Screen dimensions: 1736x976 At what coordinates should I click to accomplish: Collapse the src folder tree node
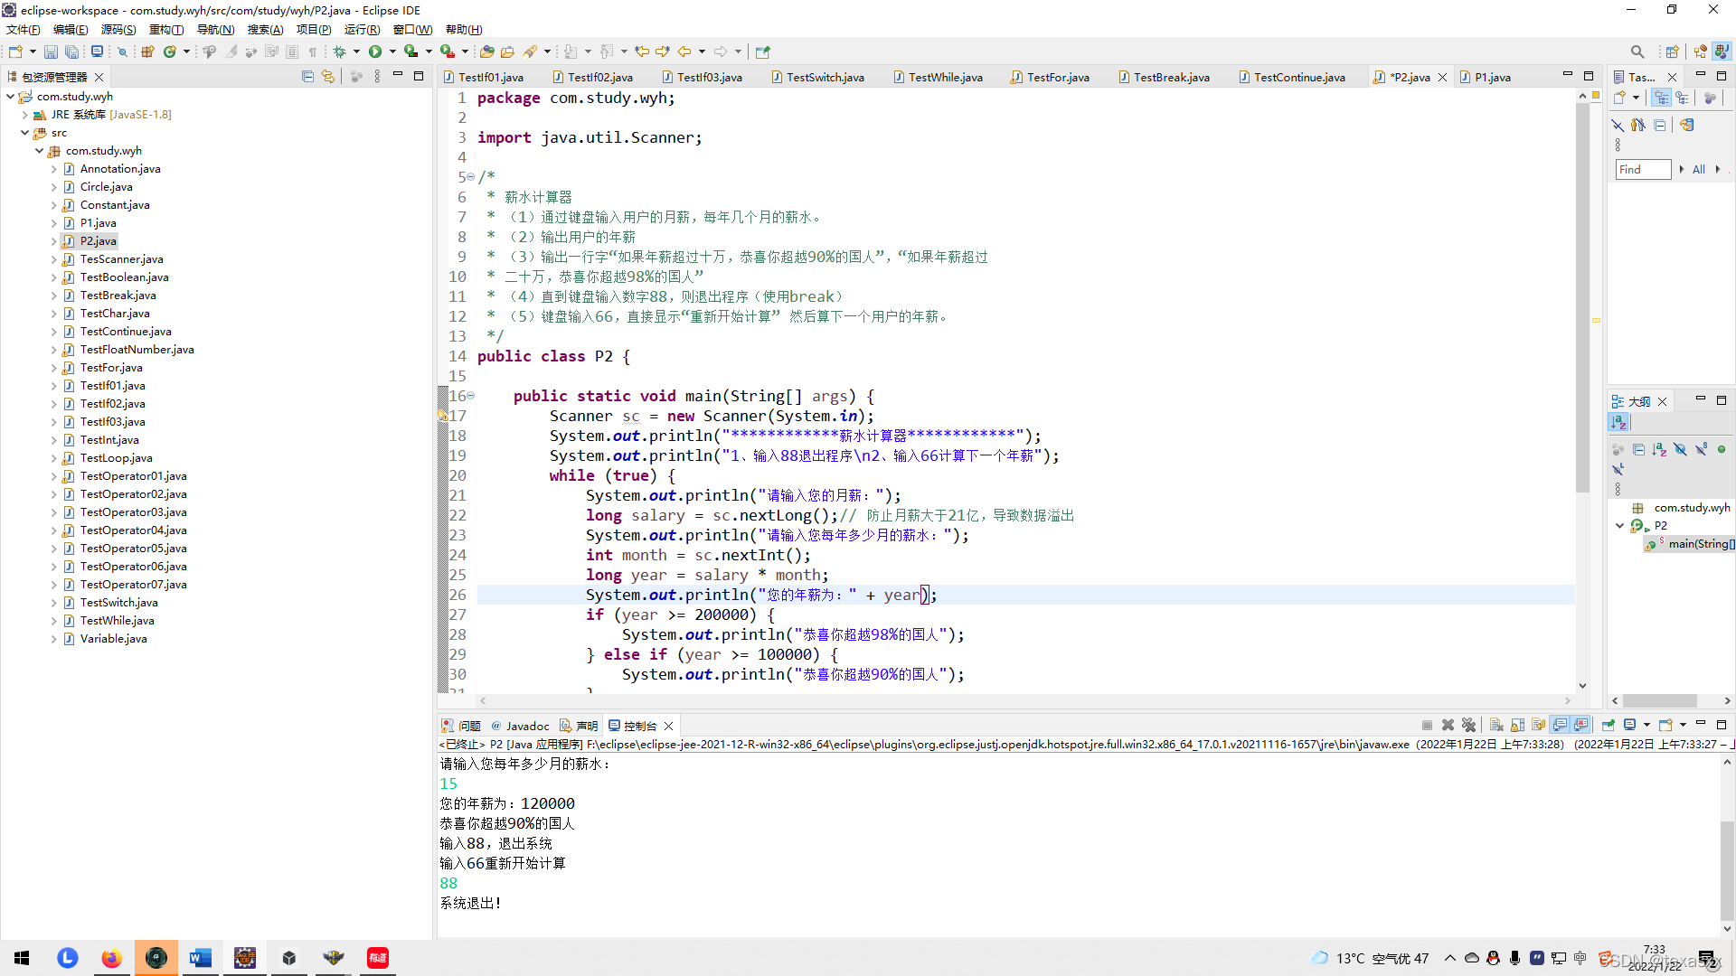[x=24, y=133]
